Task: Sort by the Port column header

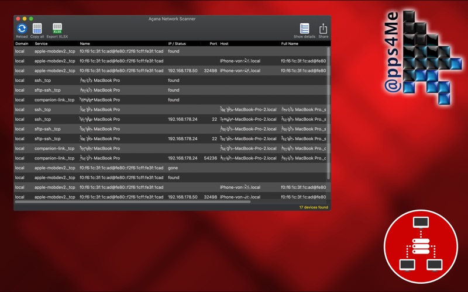Action: pos(213,43)
